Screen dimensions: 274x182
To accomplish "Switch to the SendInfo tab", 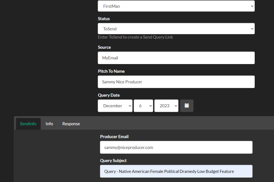I will pyautogui.click(x=28, y=124).
